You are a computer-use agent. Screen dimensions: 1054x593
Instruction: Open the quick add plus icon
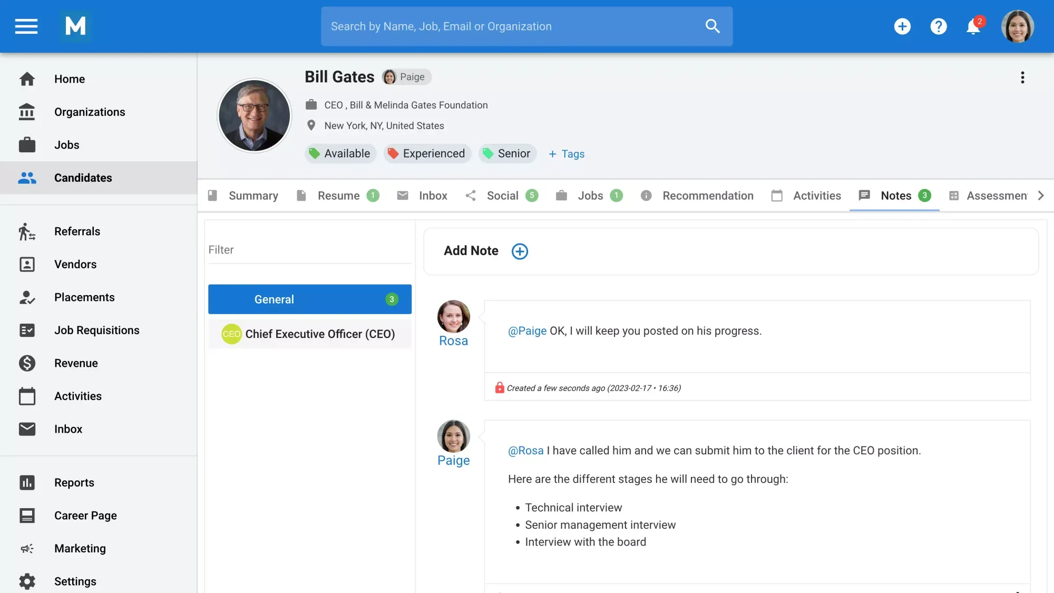(902, 26)
